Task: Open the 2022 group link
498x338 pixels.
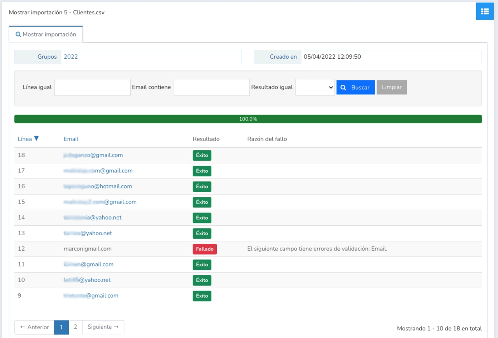Action: pos(71,57)
